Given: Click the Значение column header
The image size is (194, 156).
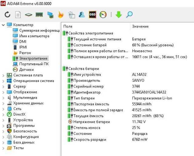Looking at the screenshot, I should 140,27.
